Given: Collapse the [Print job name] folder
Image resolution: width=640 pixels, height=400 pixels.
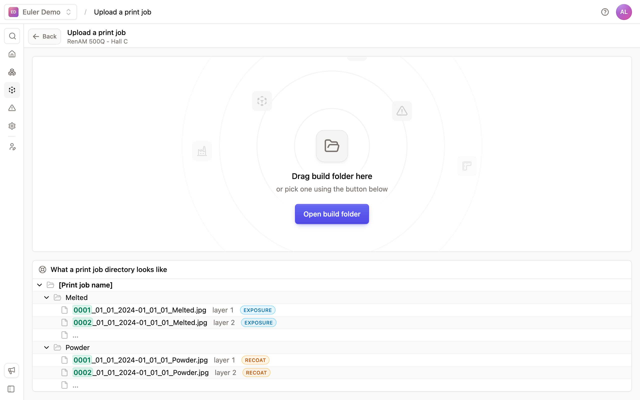Looking at the screenshot, I should (x=40, y=285).
